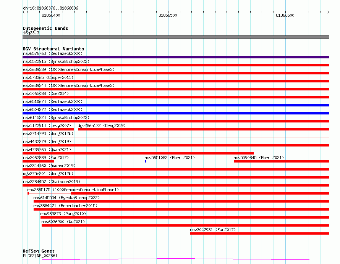340x264 pixels.
Task: Select nsv3062889 (Fan2017) label
Action: (46, 158)
